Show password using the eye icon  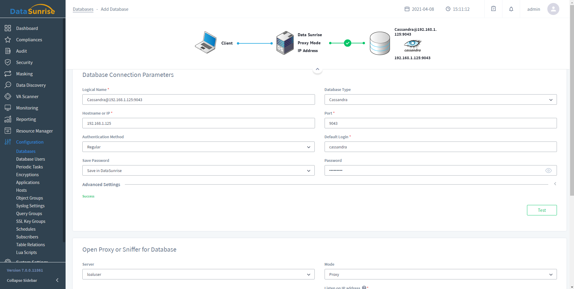click(548, 171)
